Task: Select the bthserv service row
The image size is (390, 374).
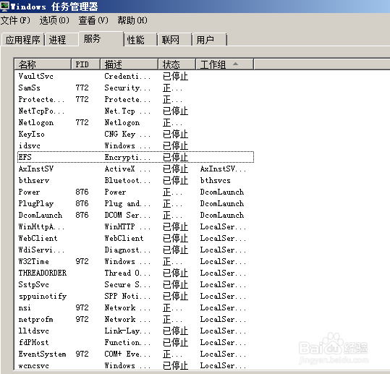Action: [135, 180]
